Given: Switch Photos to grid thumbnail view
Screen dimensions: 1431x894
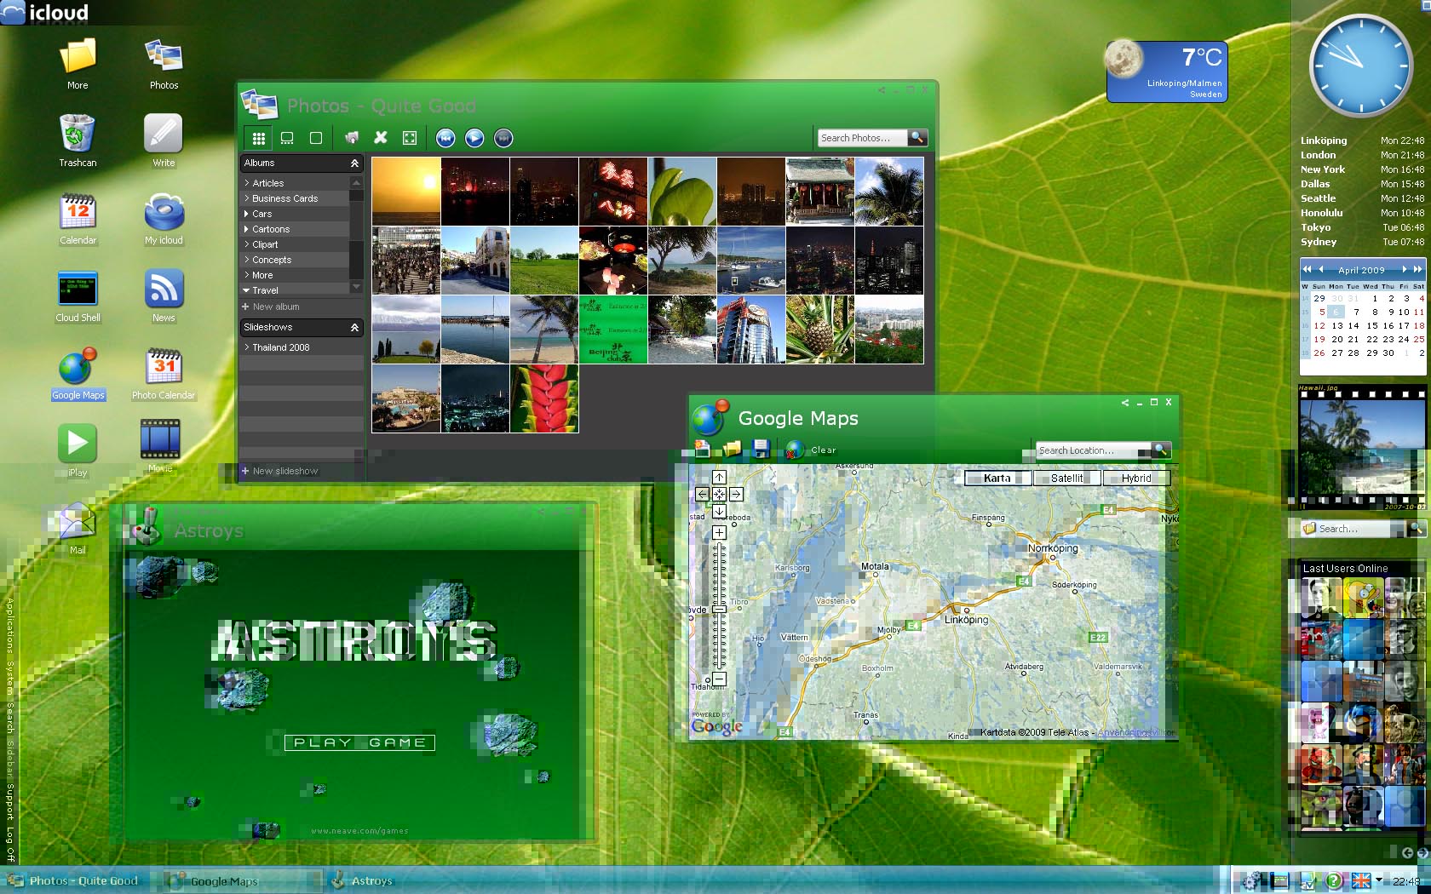Looking at the screenshot, I should (x=259, y=138).
